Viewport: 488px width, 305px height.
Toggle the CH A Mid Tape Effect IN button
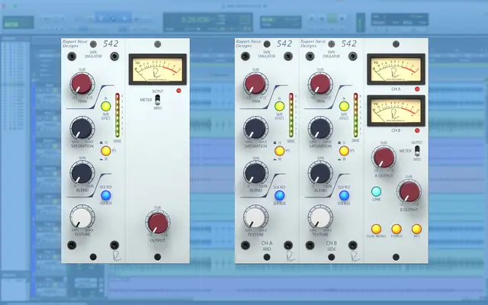tap(280, 107)
